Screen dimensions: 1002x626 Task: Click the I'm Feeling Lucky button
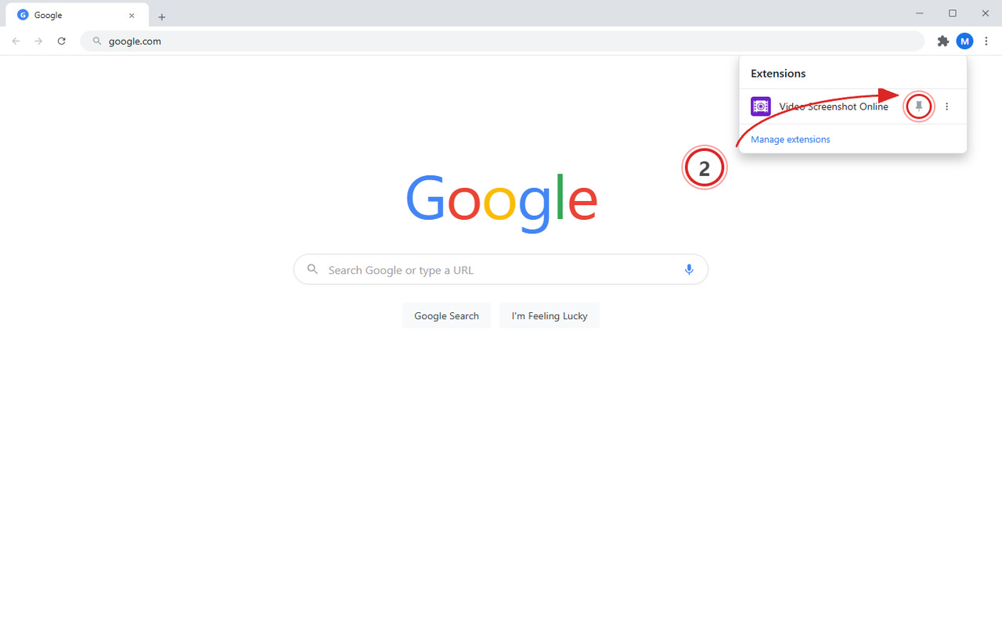click(x=550, y=315)
